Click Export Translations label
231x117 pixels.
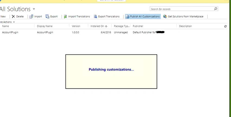point(109,17)
